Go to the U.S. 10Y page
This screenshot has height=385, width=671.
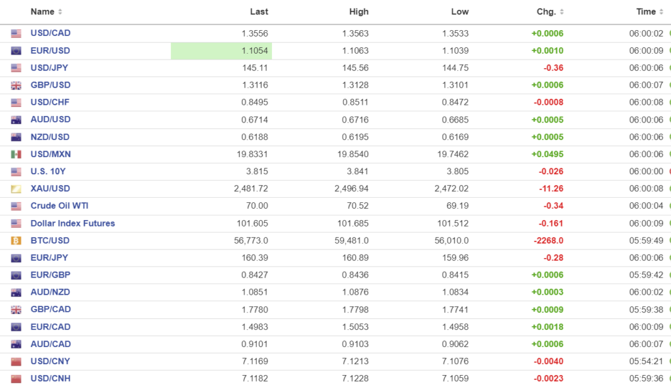tap(48, 172)
